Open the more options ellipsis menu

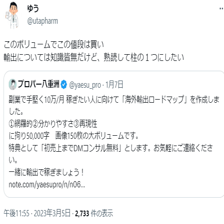[221, 9]
